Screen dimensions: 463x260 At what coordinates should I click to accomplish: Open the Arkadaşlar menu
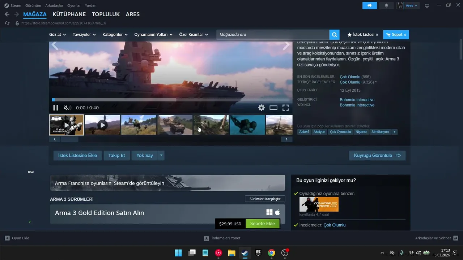click(54, 5)
